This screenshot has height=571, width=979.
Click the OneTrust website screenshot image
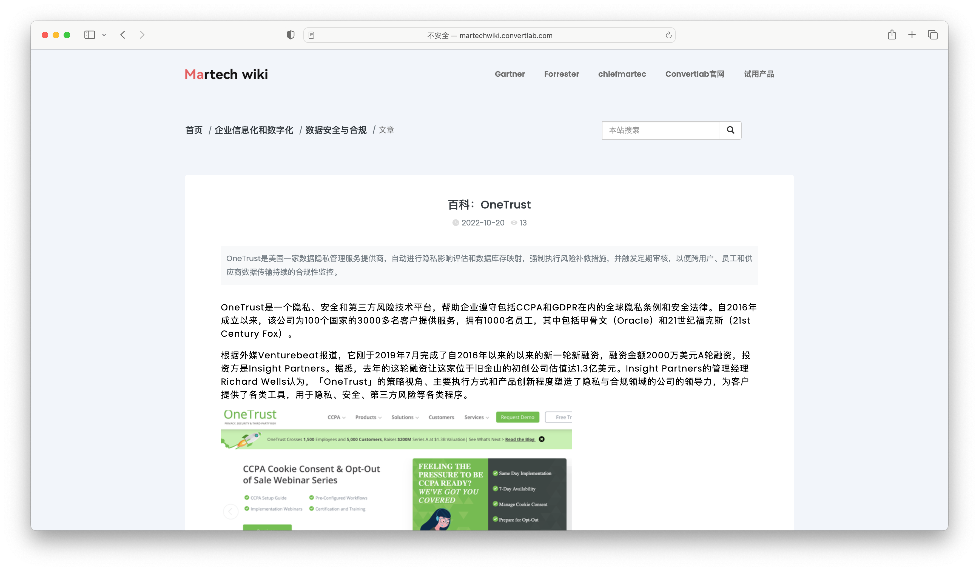[396, 469]
